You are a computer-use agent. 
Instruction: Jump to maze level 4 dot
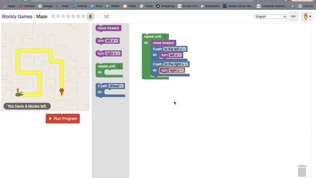[68, 16]
